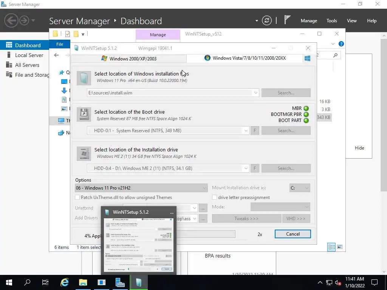Click the F format button for Installation drive
Screen dimensions: 387x290
[255, 168]
